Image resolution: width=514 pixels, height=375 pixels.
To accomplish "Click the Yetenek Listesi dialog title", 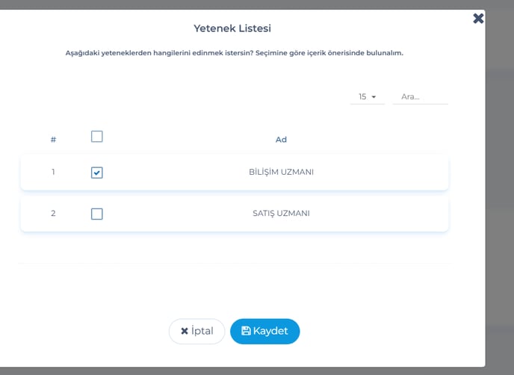I will [232, 28].
